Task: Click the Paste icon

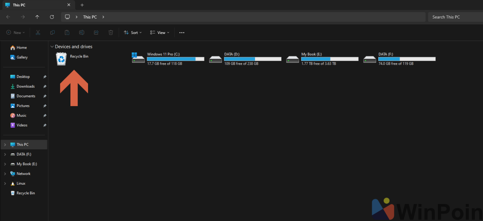Action: (67, 32)
